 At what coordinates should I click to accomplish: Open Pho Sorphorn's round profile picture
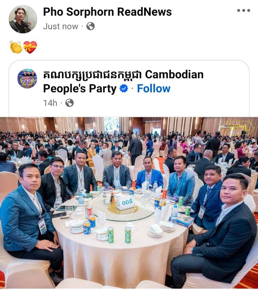pyautogui.click(x=23, y=19)
